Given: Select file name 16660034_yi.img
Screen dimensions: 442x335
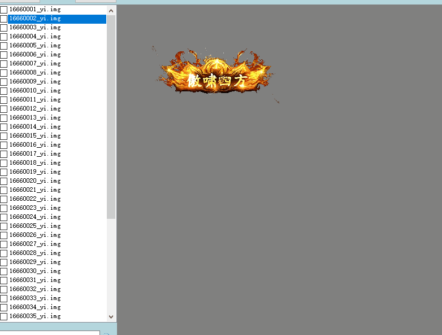Looking at the screenshot, I should pyautogui.click(x=35, y=307).
